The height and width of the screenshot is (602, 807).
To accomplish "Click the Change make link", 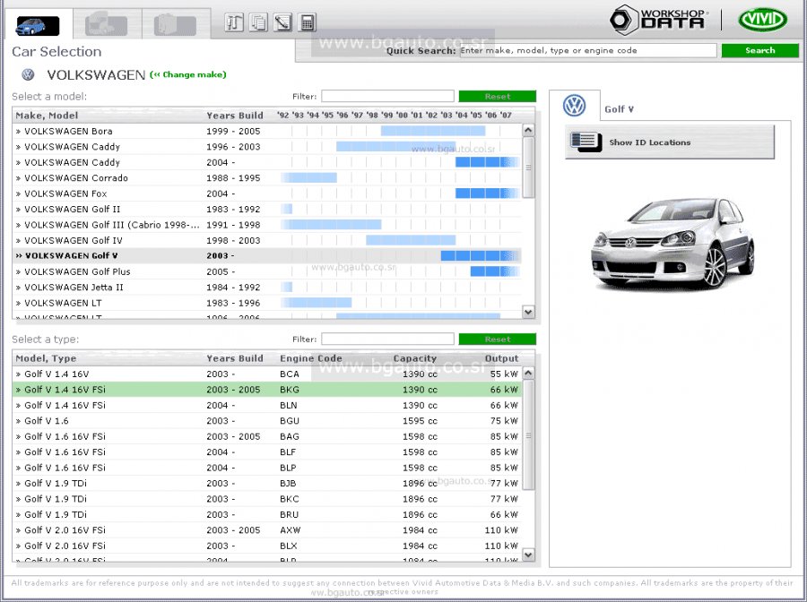I will coord(188,74).
